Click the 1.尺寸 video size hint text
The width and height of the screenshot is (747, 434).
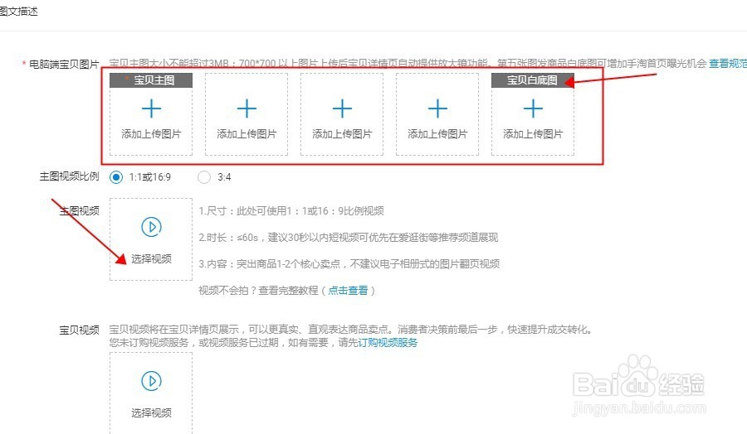[x=291, y=210]
